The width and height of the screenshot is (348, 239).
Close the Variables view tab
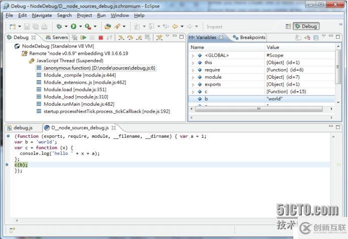point(221,38)
